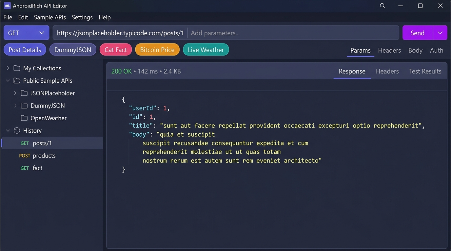The width and height of the screenshot is (451, 251).
Task: Collapse the Public Sample APIs chevron
Action: [8, 80]
